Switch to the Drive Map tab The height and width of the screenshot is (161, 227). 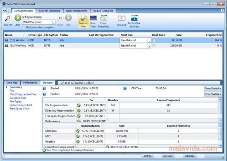(12, 83)
